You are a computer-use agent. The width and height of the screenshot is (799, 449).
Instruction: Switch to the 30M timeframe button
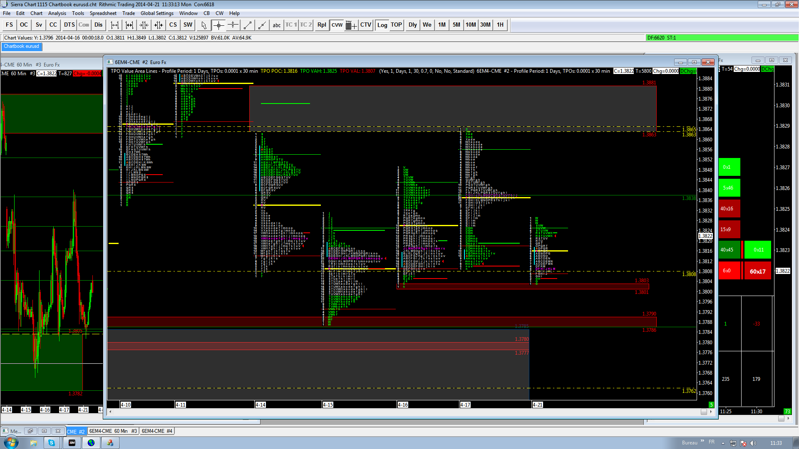[x=485, y=25]
